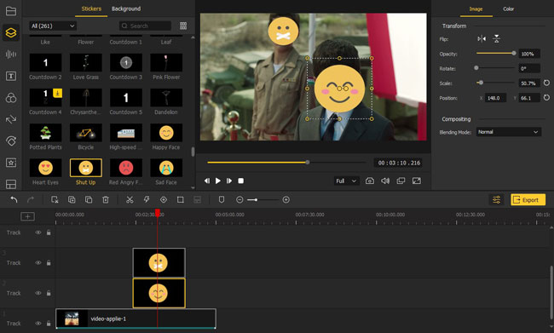The width and height of the screenshot is (554, 333).
Task: Open timeline settings sliders icon
Action: point(496,200)
